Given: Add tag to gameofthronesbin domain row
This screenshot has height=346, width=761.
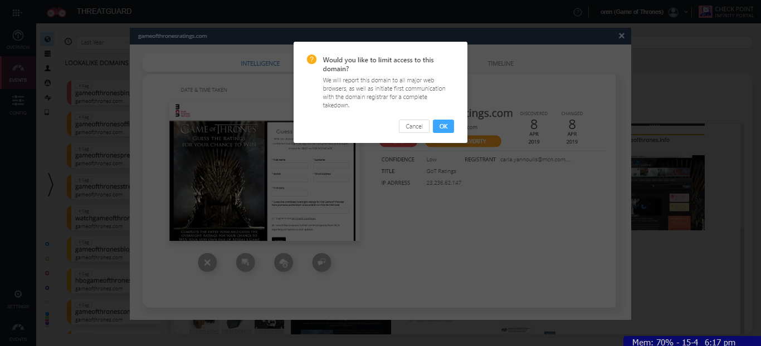Looking at the screenshot, I should 84,86.
